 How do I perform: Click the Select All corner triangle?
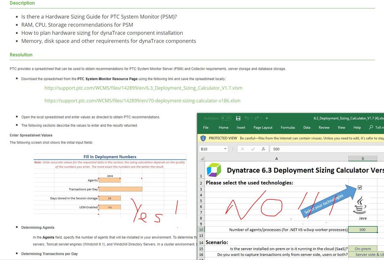click(202, 159)
